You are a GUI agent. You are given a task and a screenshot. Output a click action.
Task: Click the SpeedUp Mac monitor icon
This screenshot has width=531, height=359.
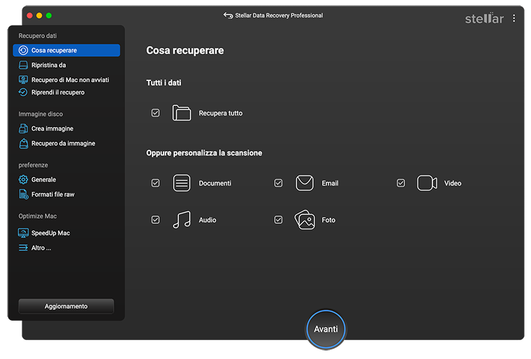[23, 233]
